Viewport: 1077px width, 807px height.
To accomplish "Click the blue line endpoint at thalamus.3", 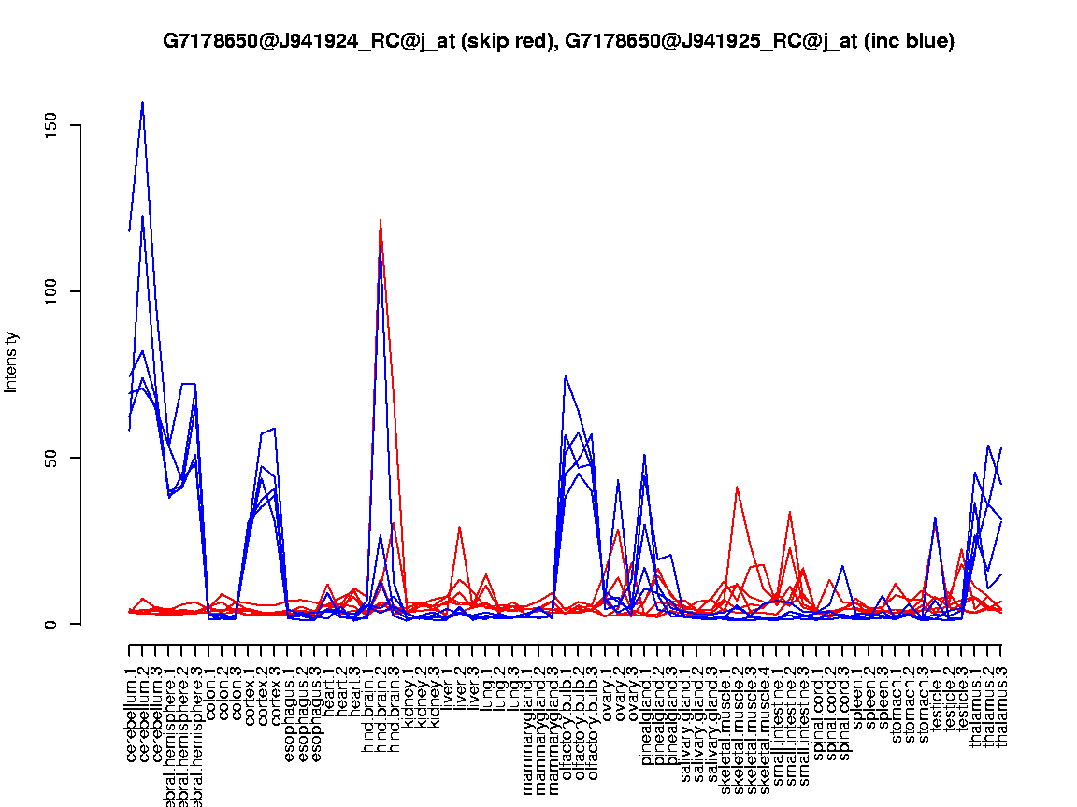I will pyautogui.click(x=1002, y=448).
